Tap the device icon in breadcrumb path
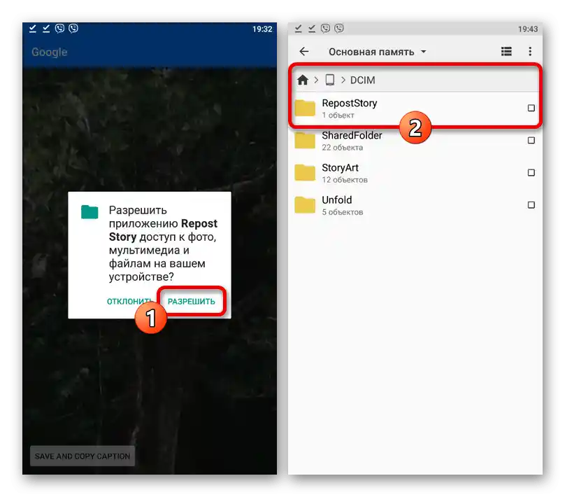The width and height of the screenshot is (565, 497). (x=330, y=80)
